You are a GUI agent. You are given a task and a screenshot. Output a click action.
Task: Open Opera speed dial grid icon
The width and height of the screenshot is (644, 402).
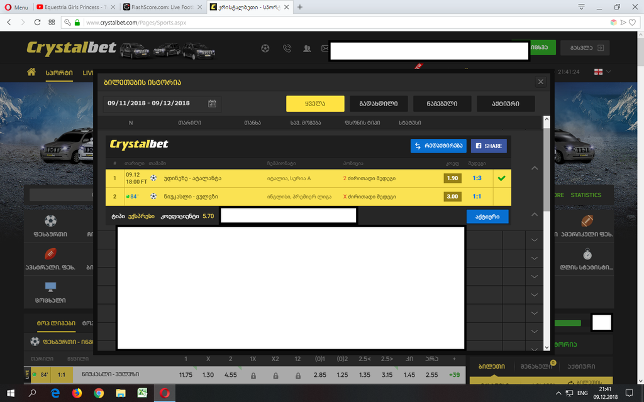(x=52, y=22)
